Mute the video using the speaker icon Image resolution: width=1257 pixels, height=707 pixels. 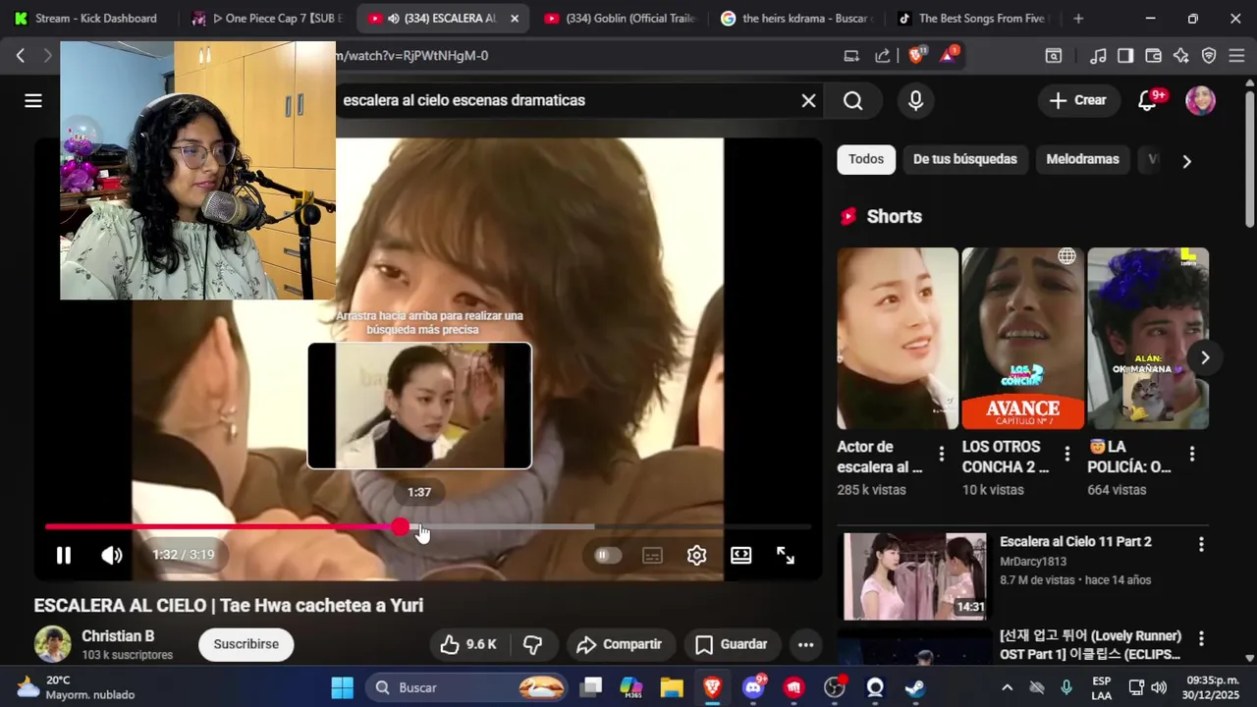click(112, 556)
